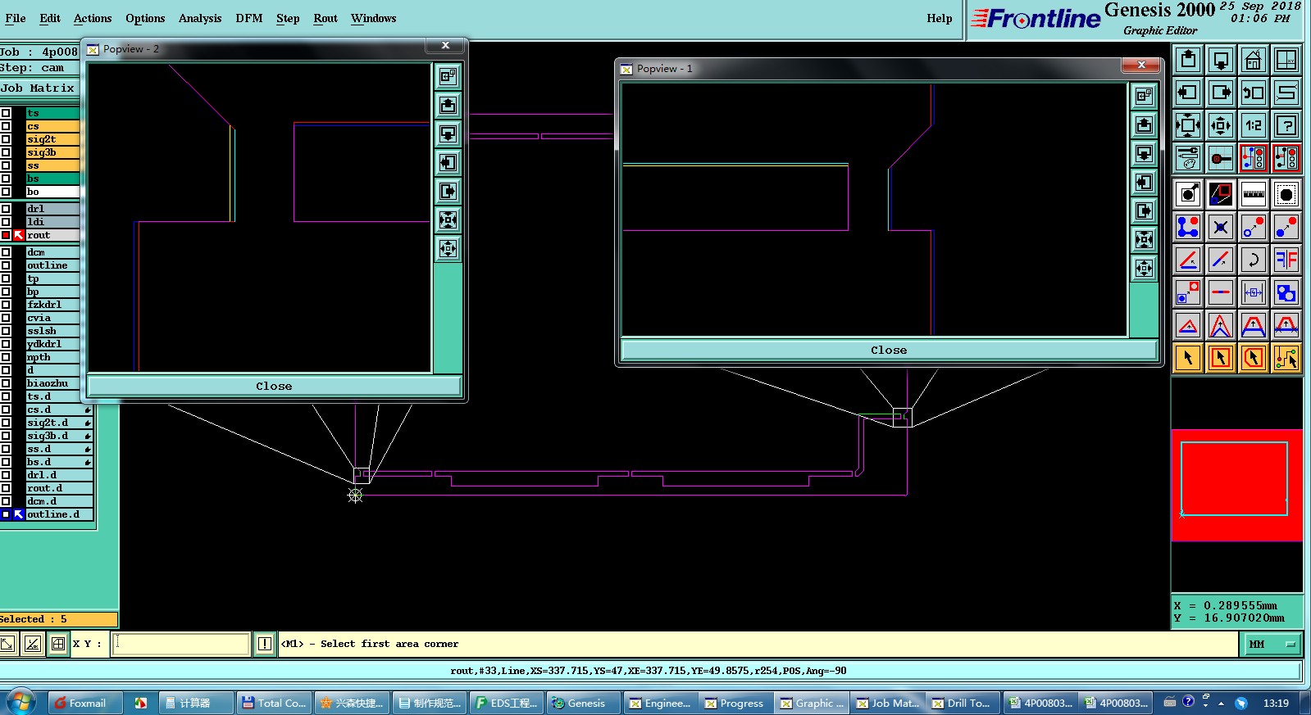The height and width of the screenshot is (715, 1311).
Task: Toggle display checkbox for ts layer
Action: [6, 113]
